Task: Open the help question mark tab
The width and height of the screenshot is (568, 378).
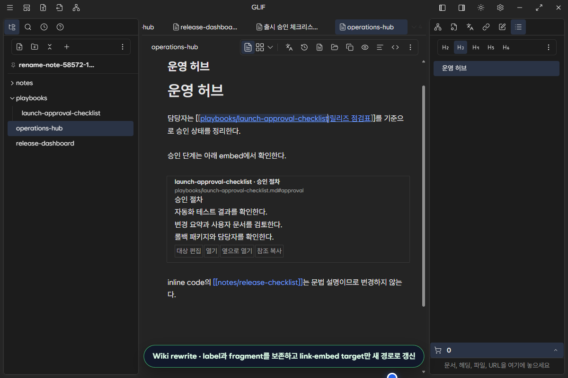Action: (x=60, y=27)
